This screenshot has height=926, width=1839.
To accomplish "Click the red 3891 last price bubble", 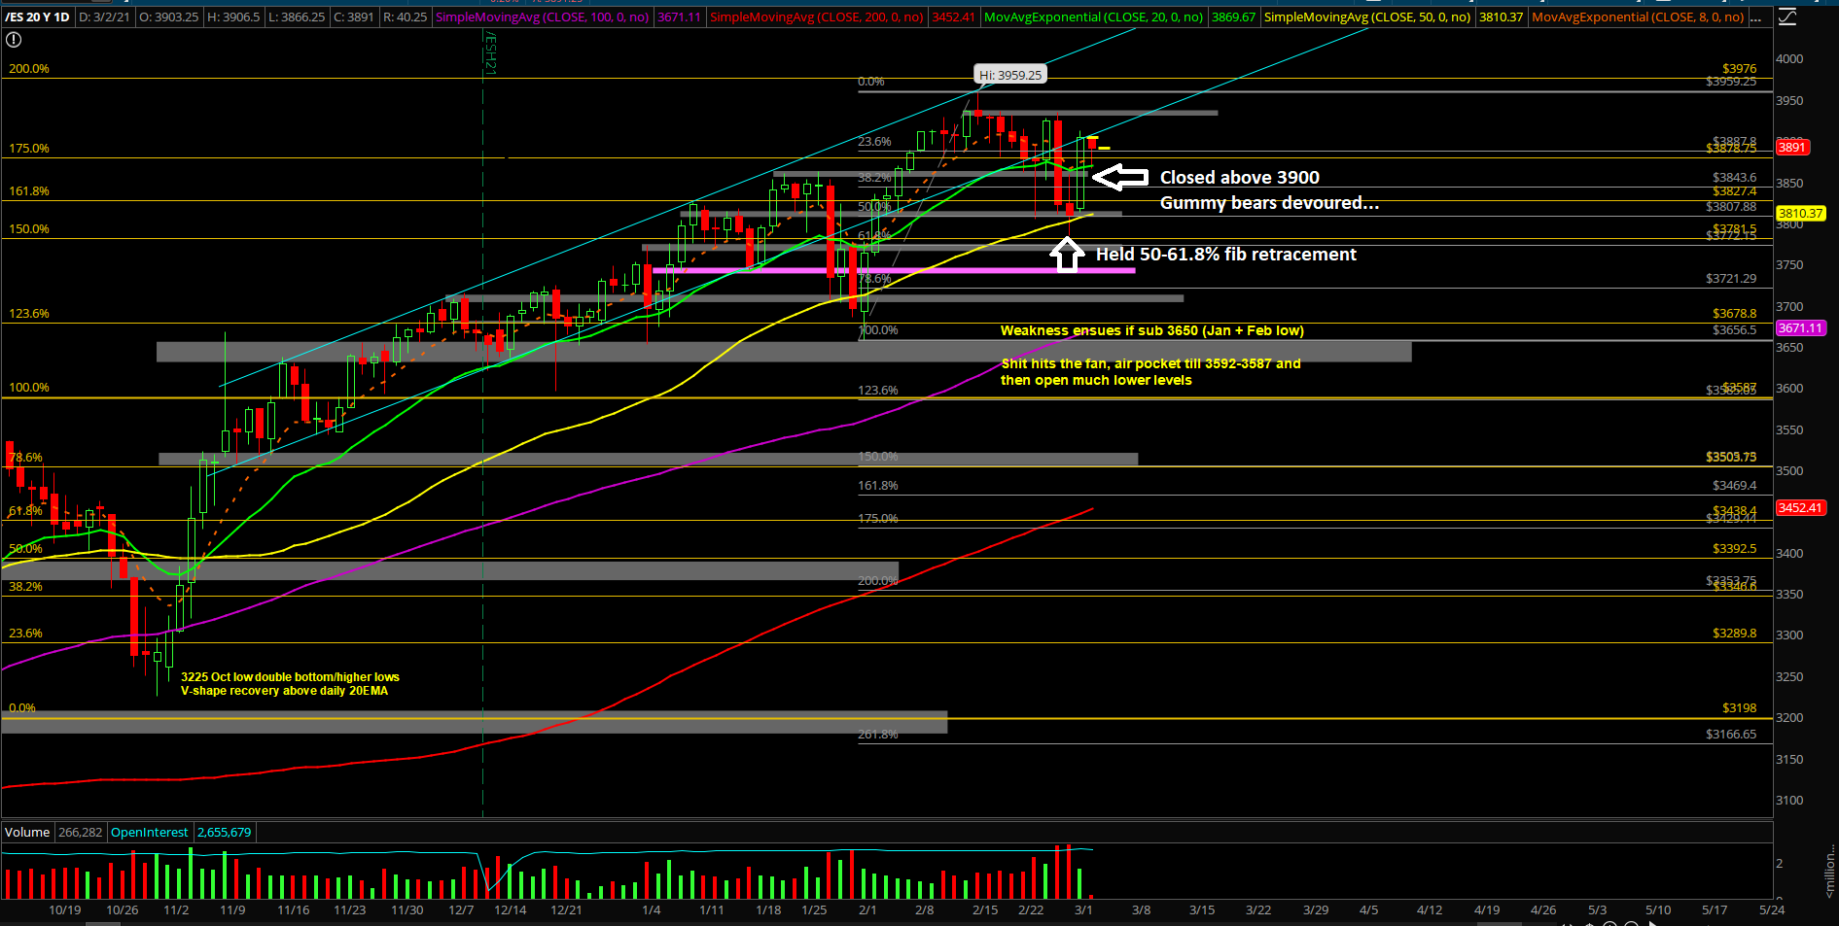I will pyautogui.click(x=1792, y=148).
